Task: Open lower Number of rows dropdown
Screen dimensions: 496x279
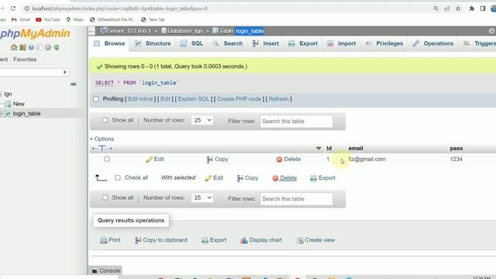Action: pos(202,198)
